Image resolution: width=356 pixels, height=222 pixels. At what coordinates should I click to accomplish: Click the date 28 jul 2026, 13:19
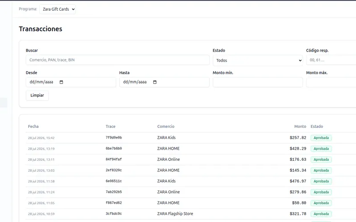click(41, 149)
